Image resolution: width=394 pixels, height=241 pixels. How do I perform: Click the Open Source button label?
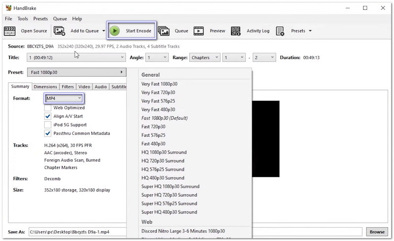pyautogui.click(x=34, y=31)
